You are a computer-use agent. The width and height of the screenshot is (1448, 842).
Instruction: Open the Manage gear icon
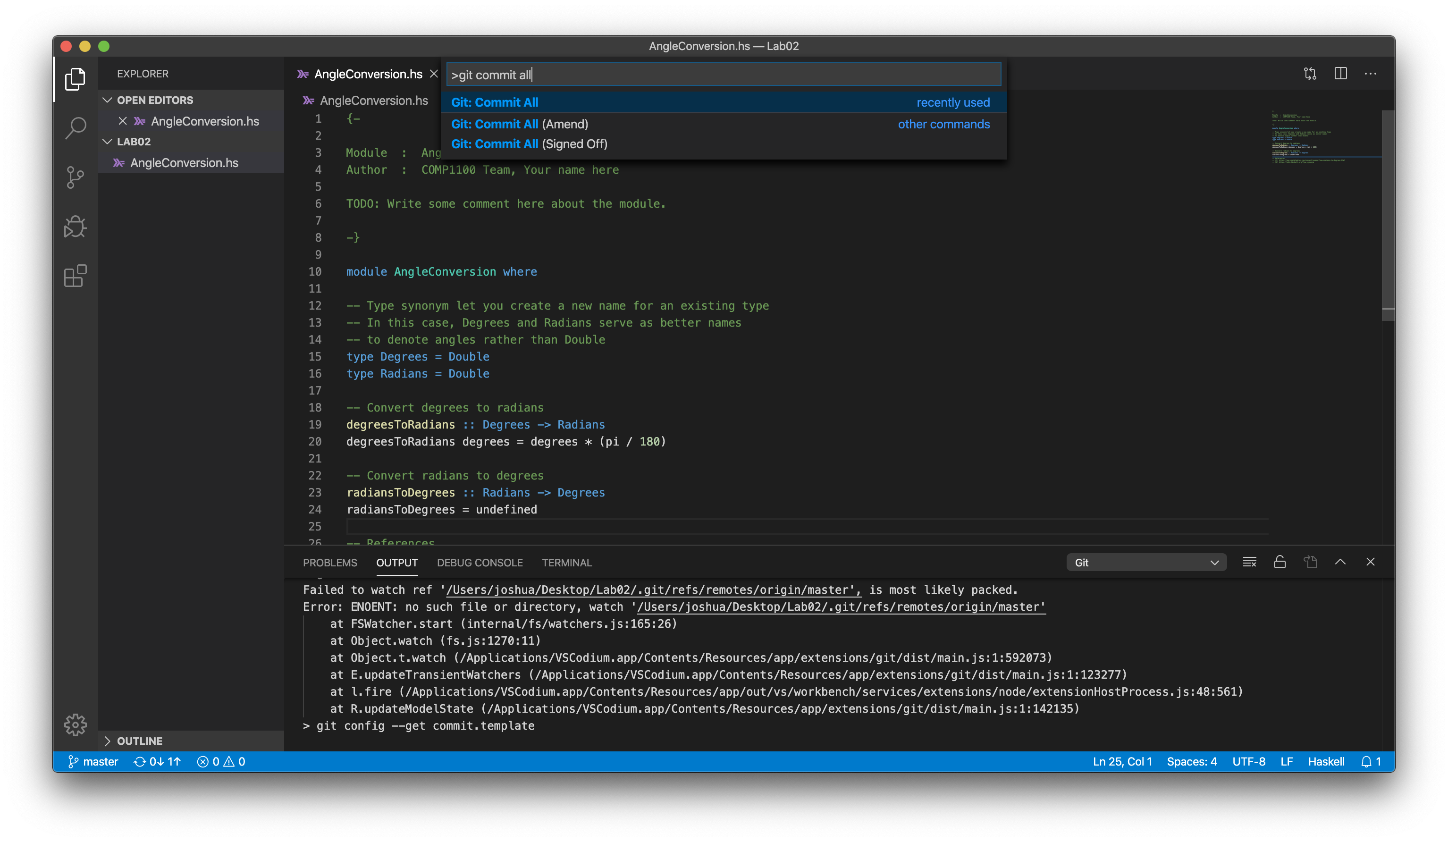pos(75,725)
